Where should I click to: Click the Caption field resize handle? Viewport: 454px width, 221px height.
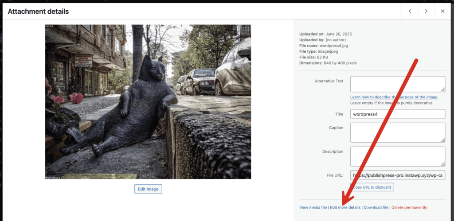click(x=443, y=140)
